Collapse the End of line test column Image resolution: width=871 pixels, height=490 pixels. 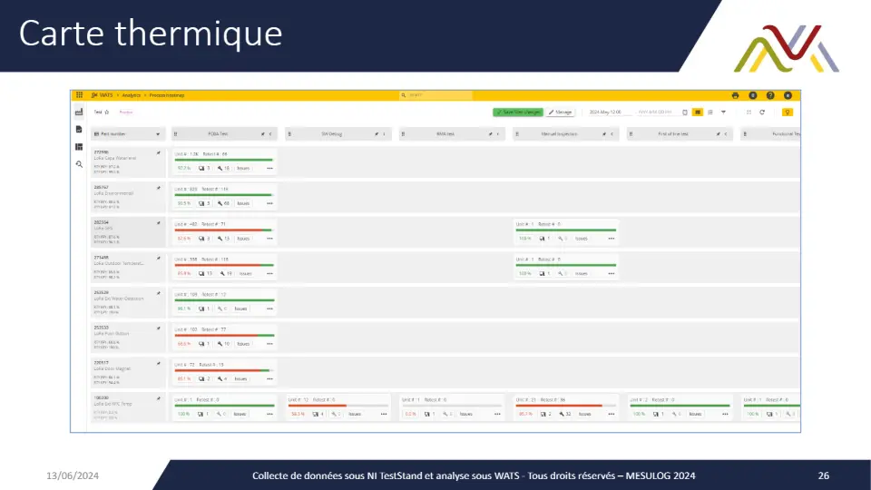(x=726, y=134)
